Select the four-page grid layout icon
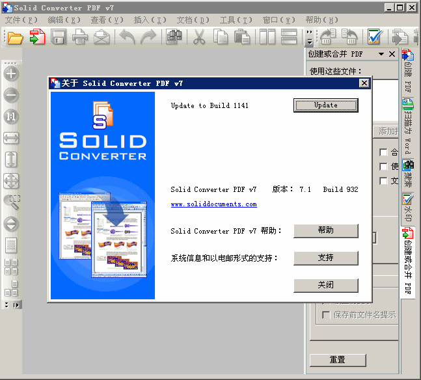 [x=11, y=267]
